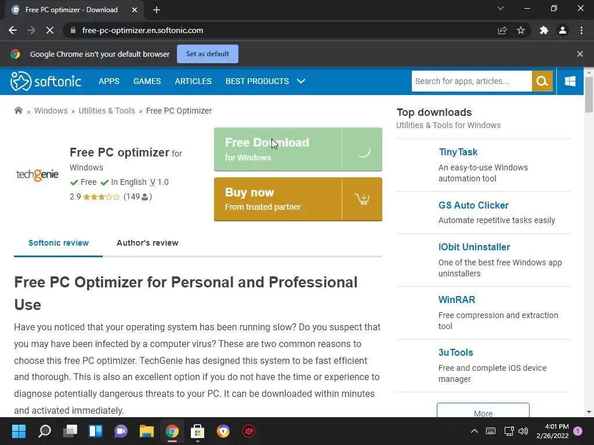Open the Chat taskbar icon
This screenshot has height=445, width=594.
click(121, 431)
